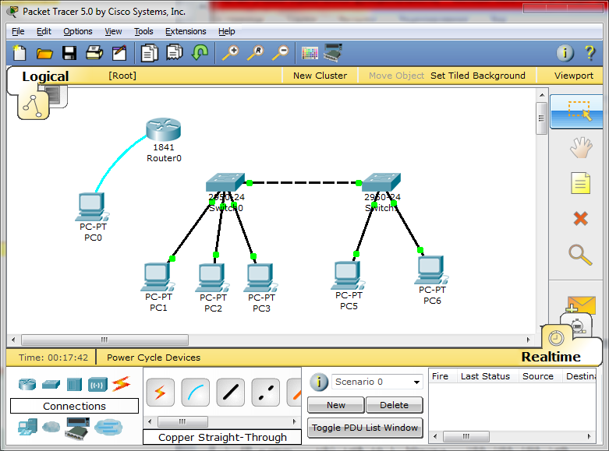Zoom out with the minus magnifier icon
Screen dimensions: 609x451
pos(281,53)
